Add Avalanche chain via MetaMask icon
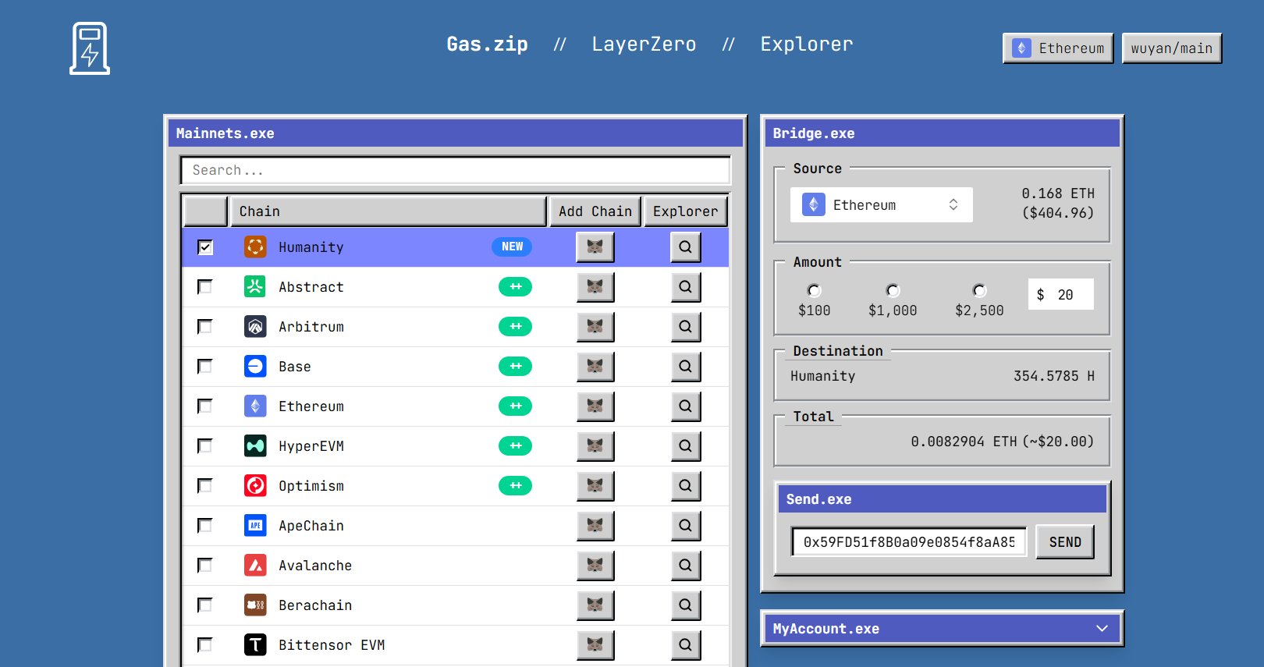This screenshot has width=1264, height=667. [x=595, y=566]
